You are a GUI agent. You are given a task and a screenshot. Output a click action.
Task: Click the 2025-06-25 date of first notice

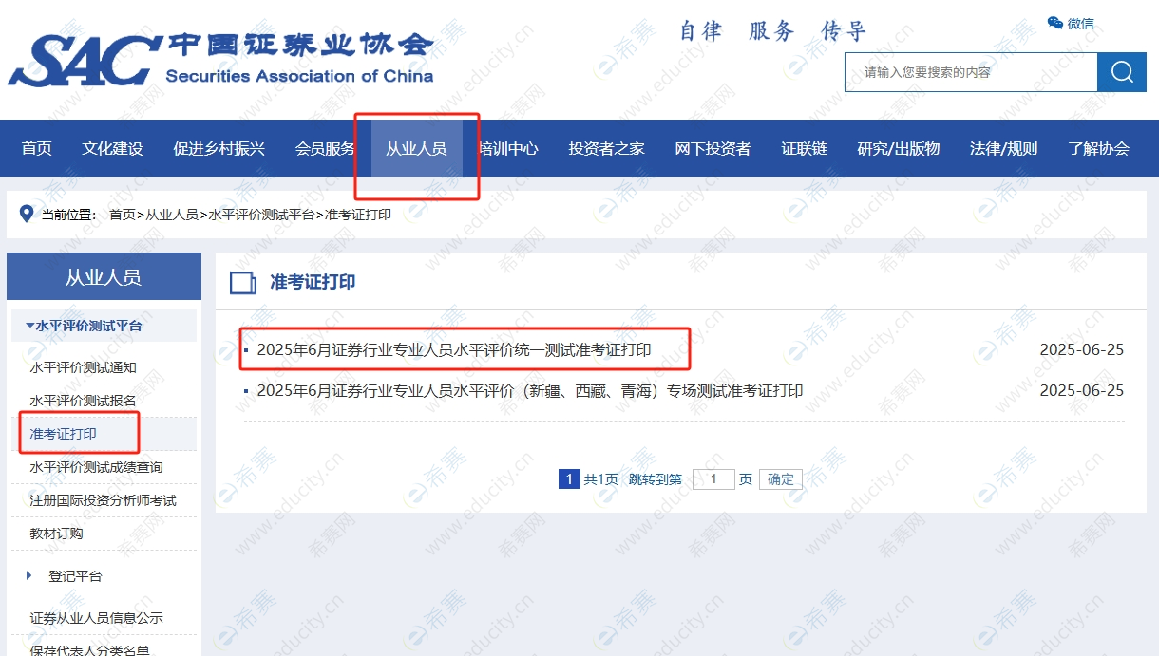pos(1082,349)
